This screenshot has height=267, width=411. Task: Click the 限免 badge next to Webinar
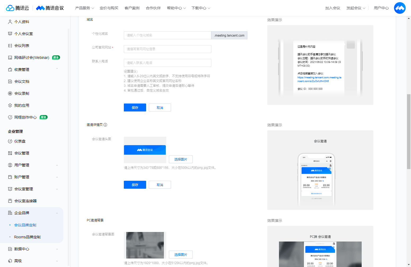pos(56,58)
